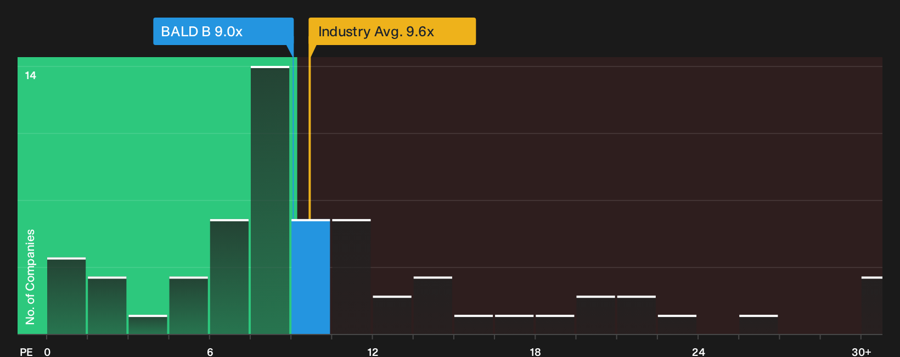900x357 pixels.
Task: Select the green bar starting at PE 6
Action: (229, 277)
